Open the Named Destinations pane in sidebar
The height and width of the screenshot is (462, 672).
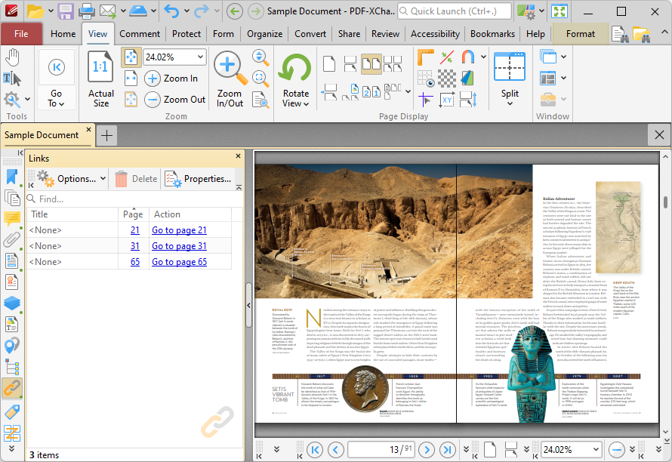tap(12, 346)
